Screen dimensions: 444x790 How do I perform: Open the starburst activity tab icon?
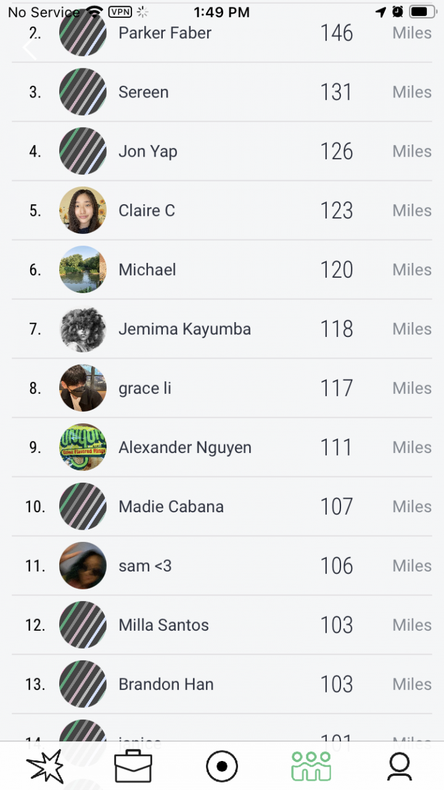[x=45, y=766]
